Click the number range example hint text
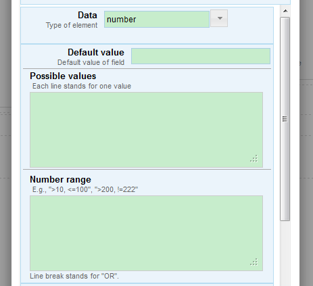This screenshot has width=313, height=286. pyautogui.click(x=85, y=189)
